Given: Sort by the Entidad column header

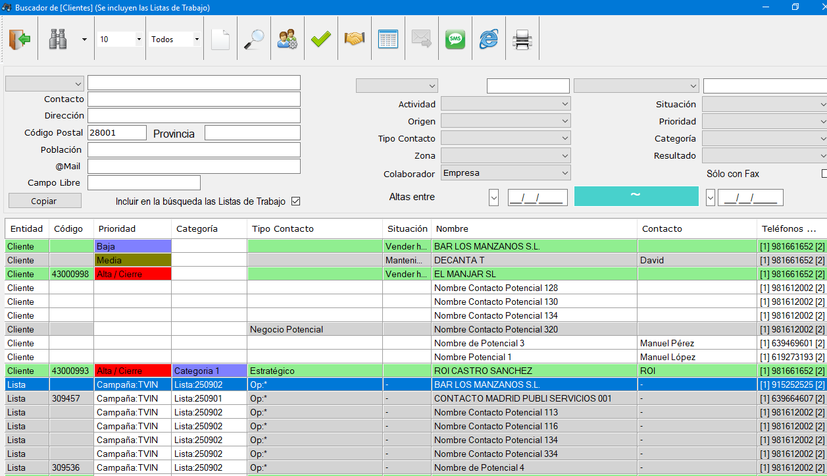Looking at the screenshot, I should [x=26, y=228].
